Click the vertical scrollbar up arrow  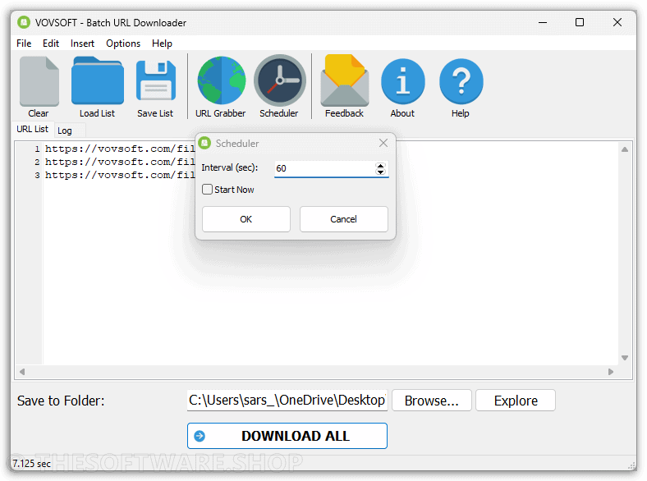625,149
